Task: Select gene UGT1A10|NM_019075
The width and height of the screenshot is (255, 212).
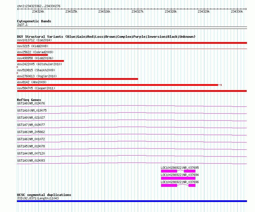Action: click(32, 111)
